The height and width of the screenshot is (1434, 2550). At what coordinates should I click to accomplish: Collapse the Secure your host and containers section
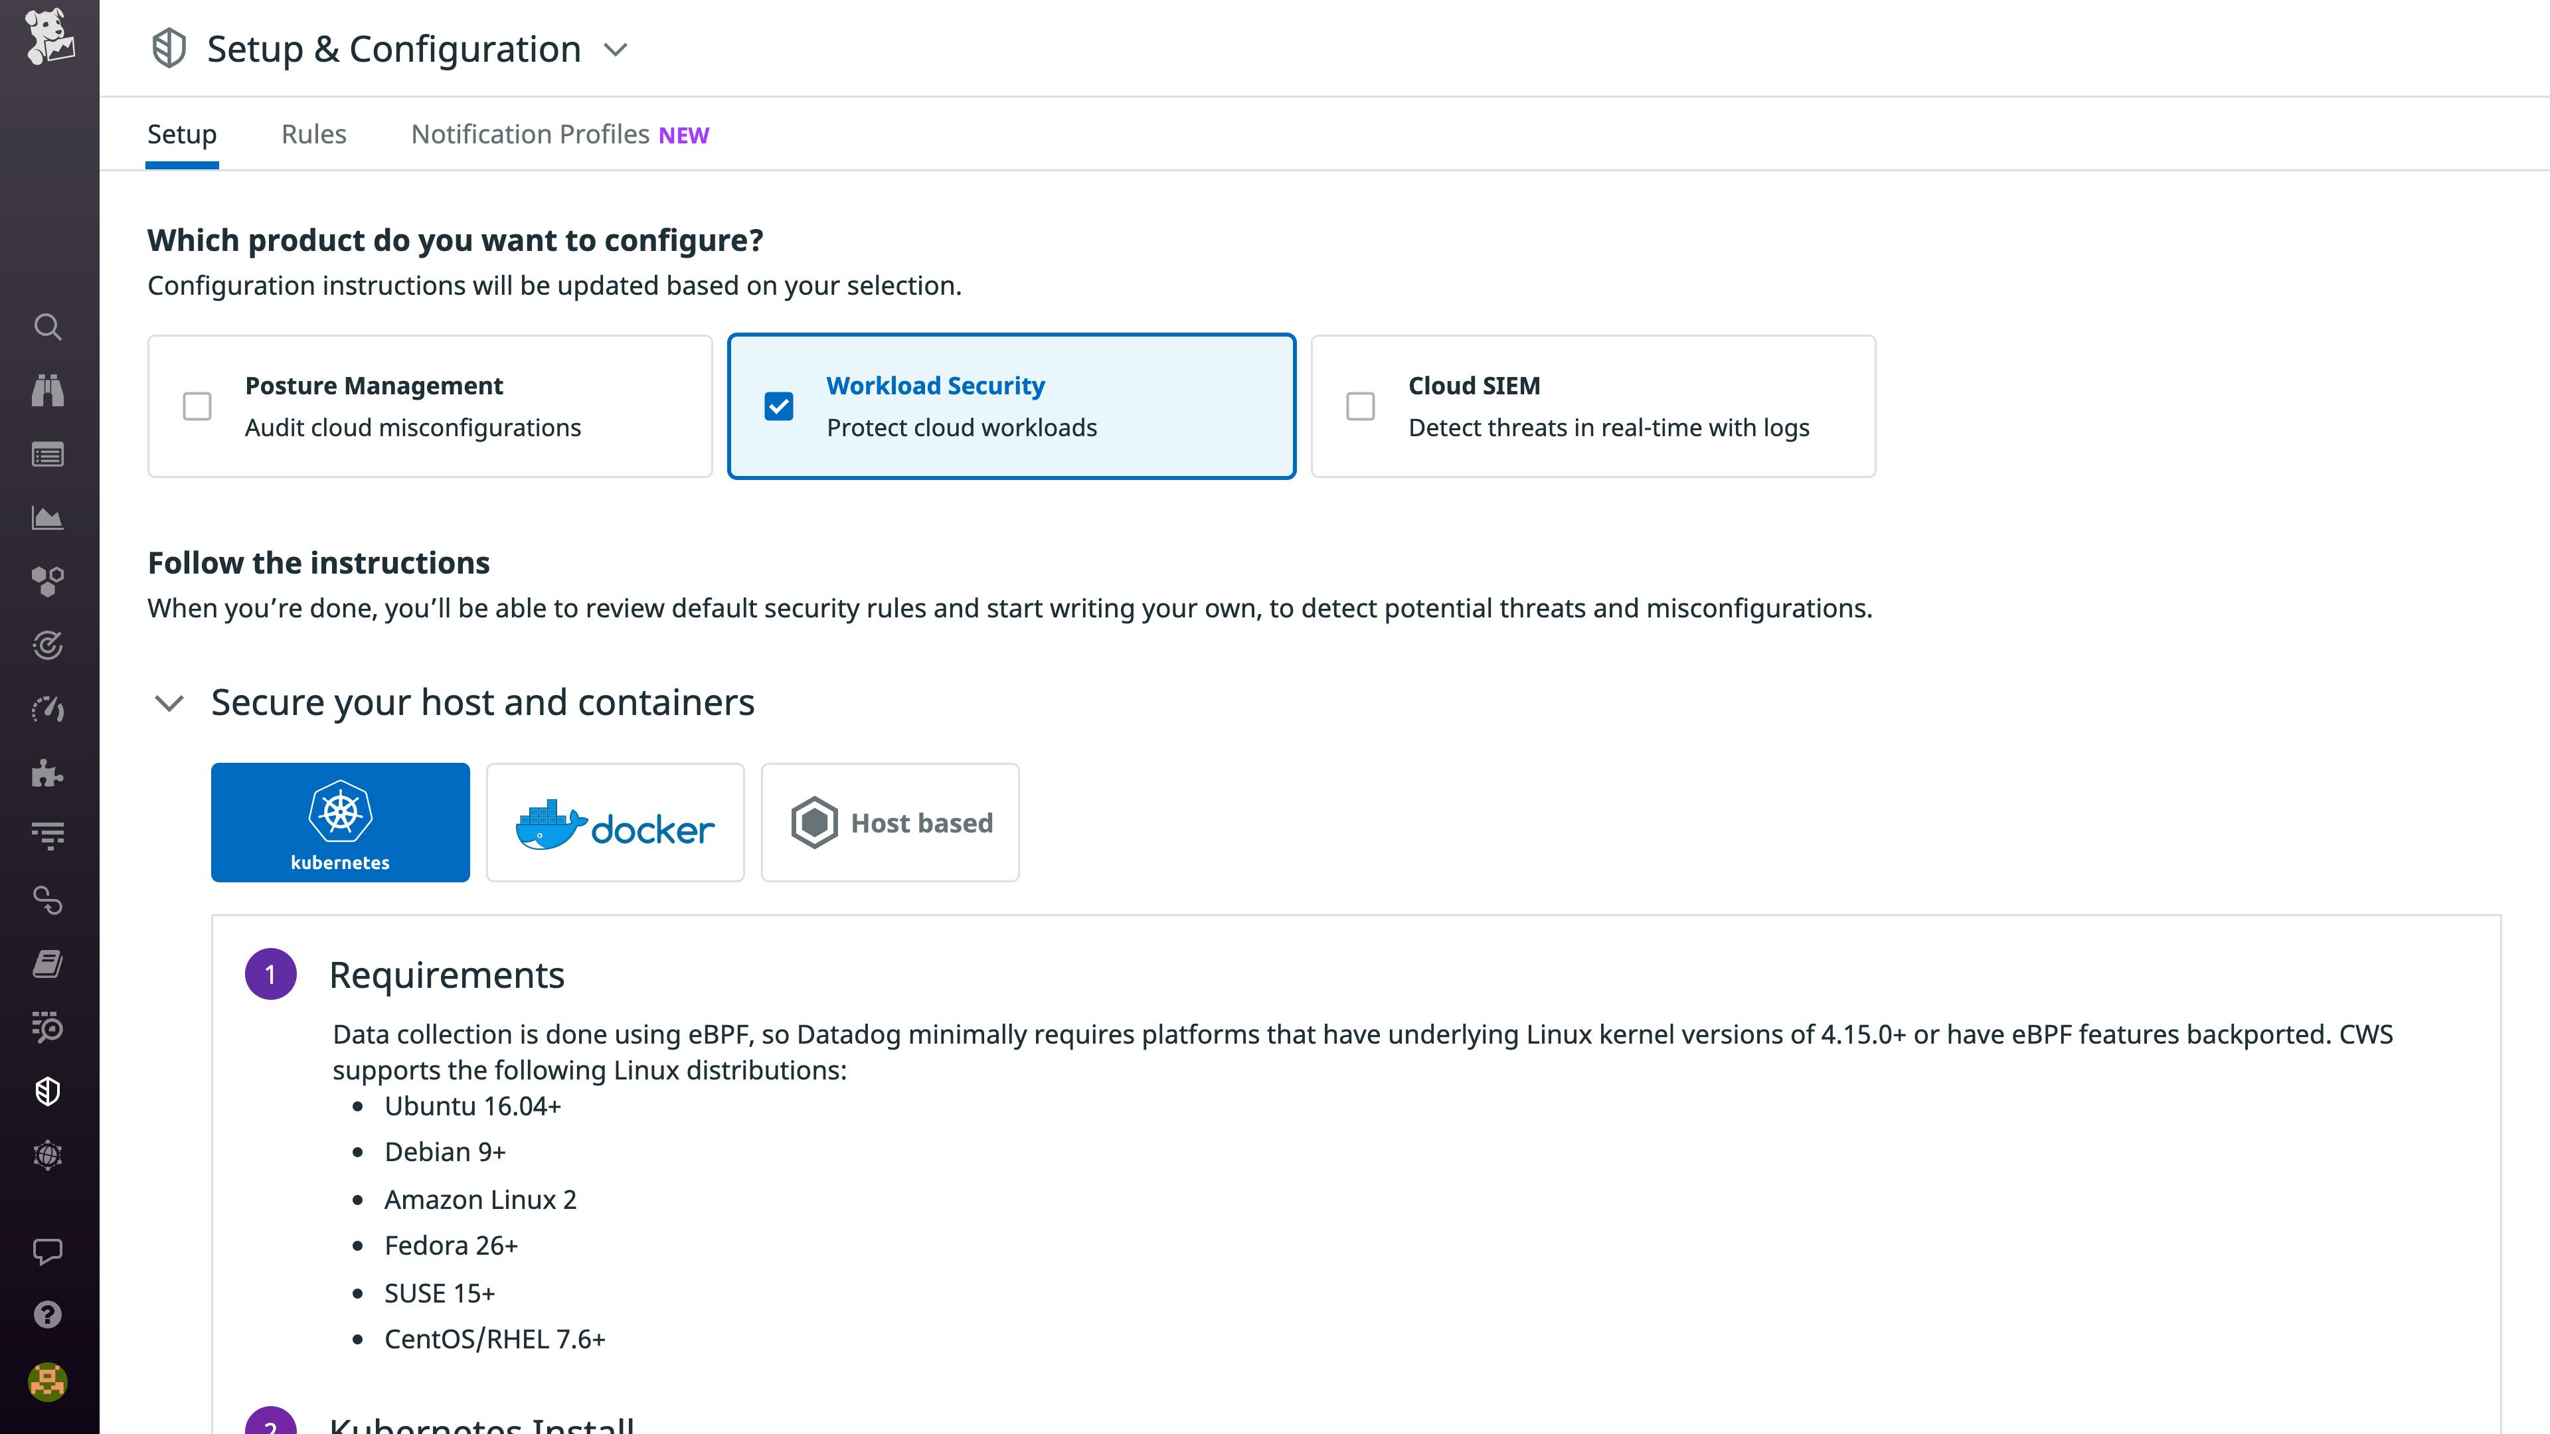(x=169, y=704)
